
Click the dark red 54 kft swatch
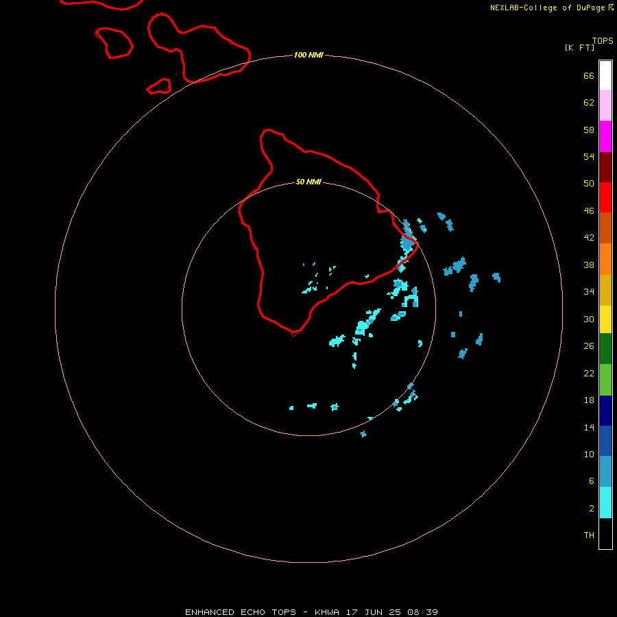(x=605, y=167)
